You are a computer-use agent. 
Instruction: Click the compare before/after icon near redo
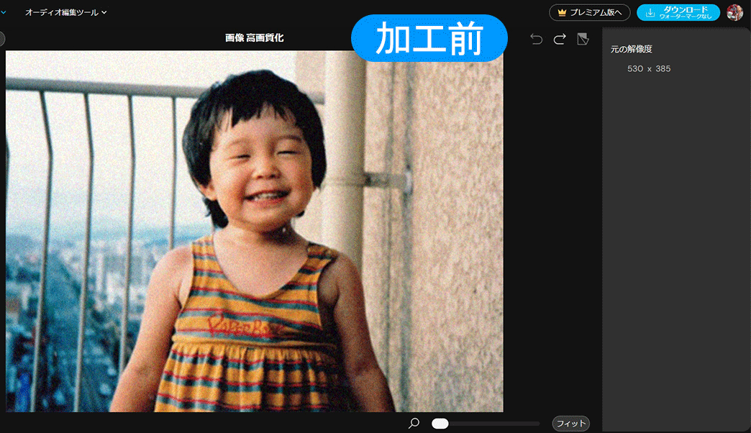582,39
